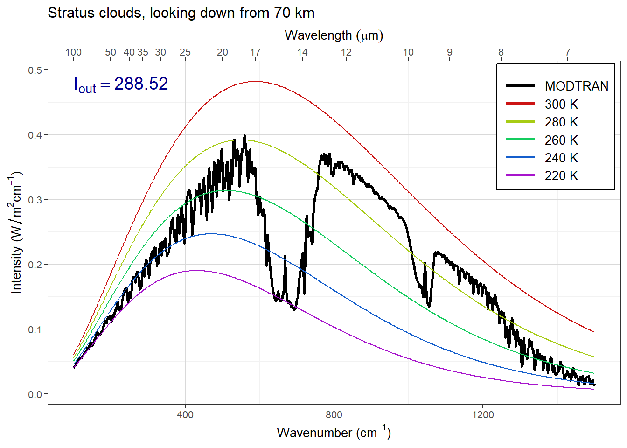Click the 0.2 intensity tick label
Screen dimensions: 627x448
point(35,265)
